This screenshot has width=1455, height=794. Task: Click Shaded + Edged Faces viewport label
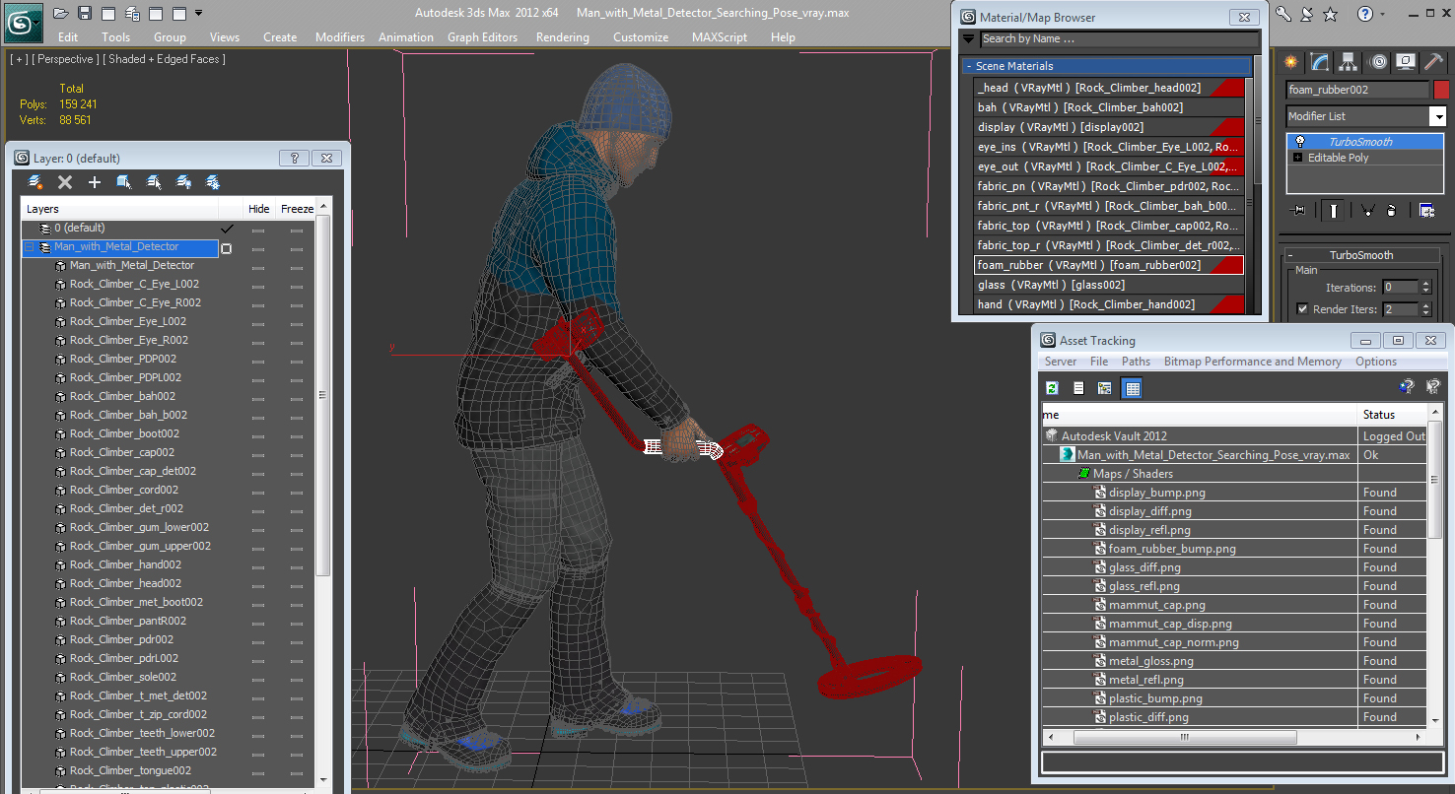click(167, 59)
